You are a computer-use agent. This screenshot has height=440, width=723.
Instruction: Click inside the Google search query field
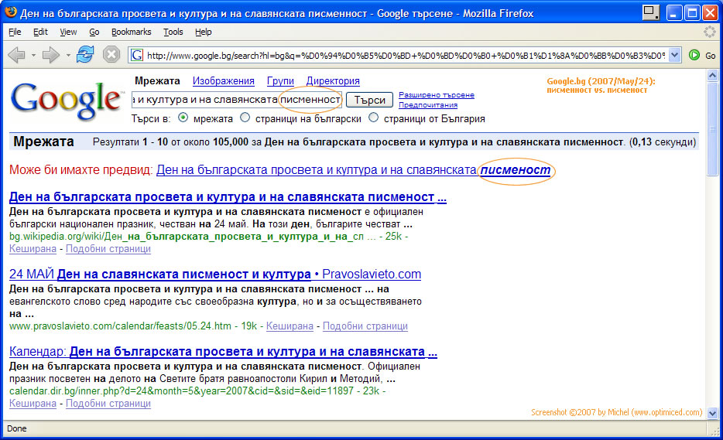point(237,100)
